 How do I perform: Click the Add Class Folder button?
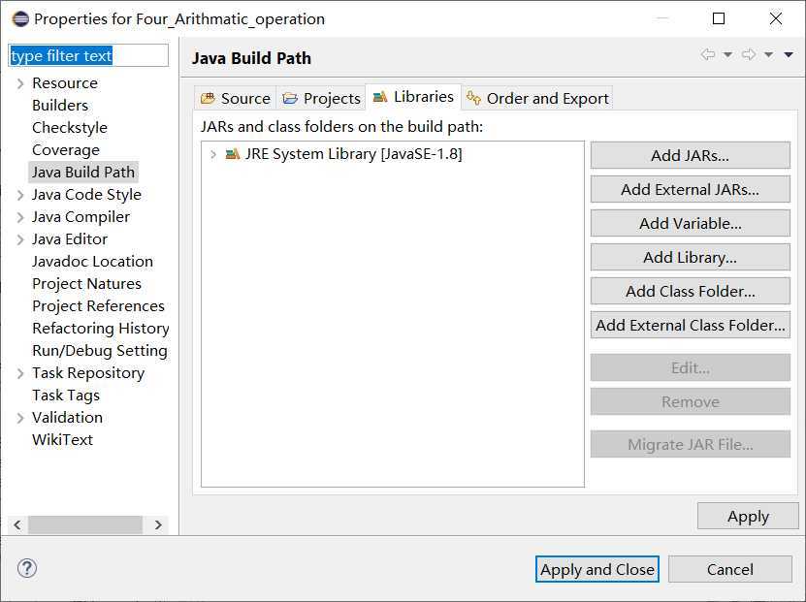[x=690, y=291]
